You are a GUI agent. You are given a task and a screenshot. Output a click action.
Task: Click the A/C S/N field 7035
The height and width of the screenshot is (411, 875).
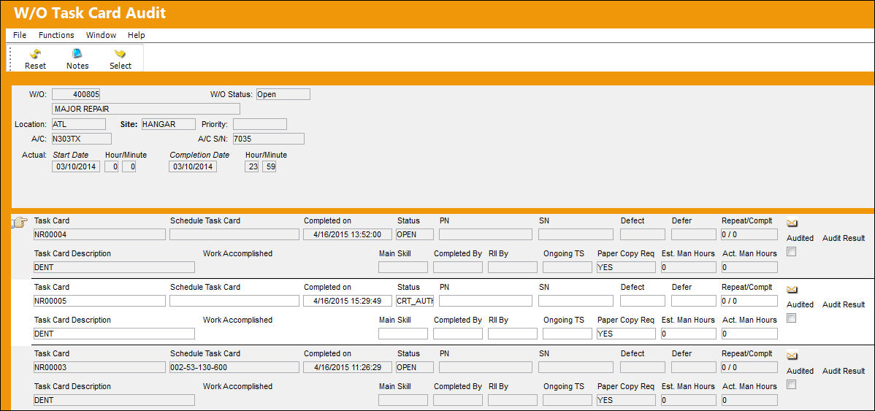(268, 138)
